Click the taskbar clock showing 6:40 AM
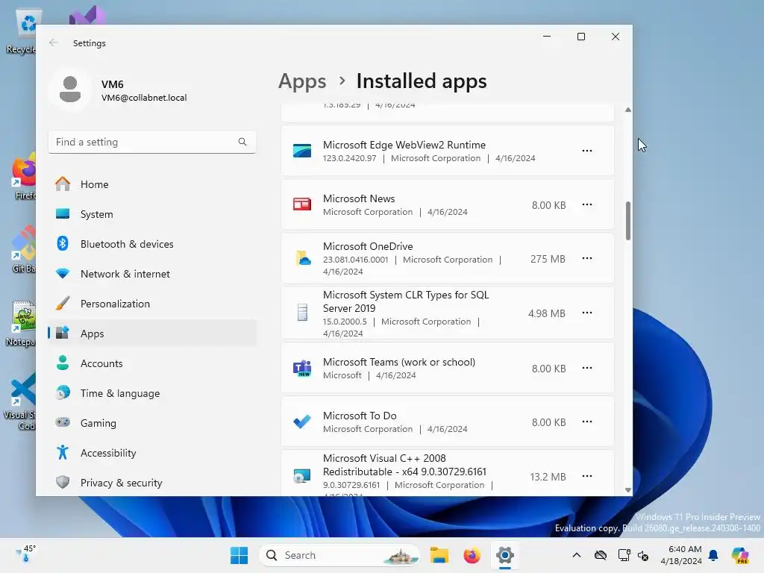 point(681,555)
